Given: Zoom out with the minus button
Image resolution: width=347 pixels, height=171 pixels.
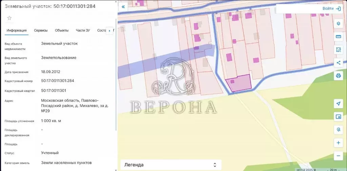Looking at the screenshot, I should coord(339,156).
